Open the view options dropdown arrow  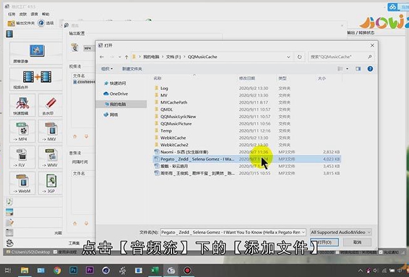[x=347, y=69]
